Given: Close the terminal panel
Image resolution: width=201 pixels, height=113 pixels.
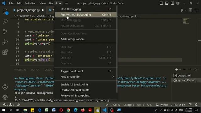Looking at the screenshot, I should coord(196,69).
